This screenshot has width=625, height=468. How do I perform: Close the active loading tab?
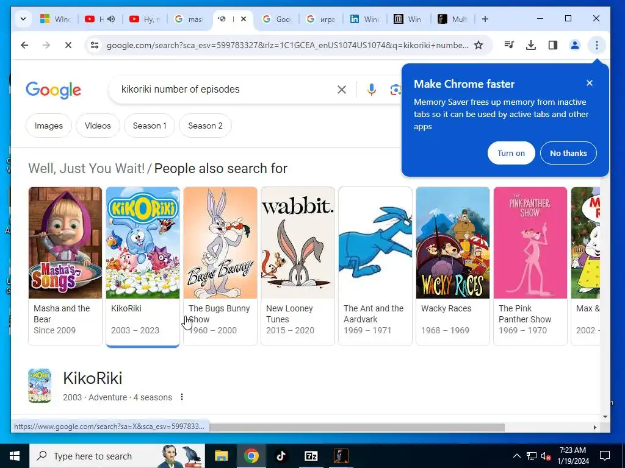(244, 19)
